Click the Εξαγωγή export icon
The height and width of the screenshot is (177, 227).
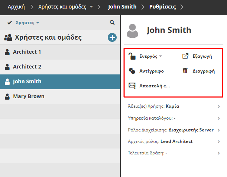coord(185,56)
